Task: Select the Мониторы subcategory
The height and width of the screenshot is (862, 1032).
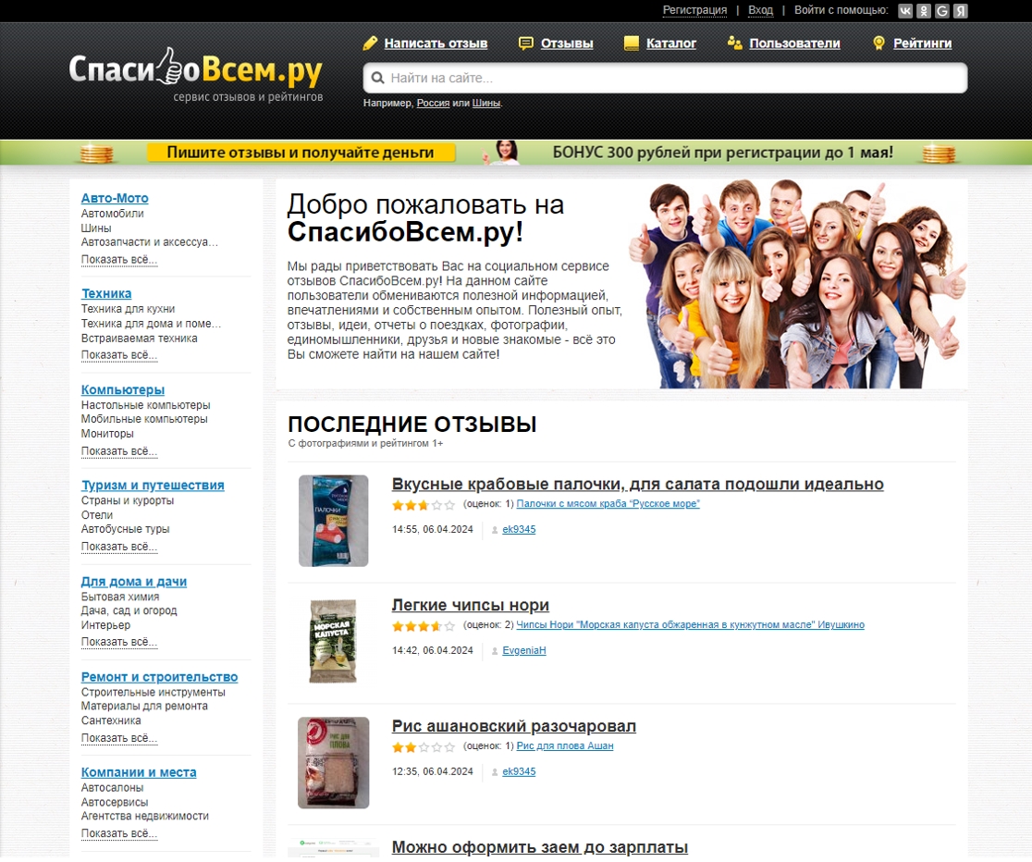Action: click(107, 434)
